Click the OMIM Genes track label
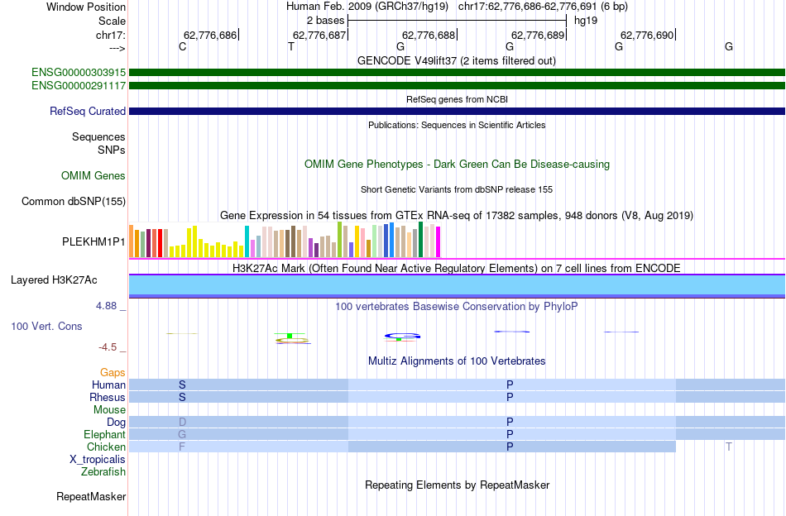This screenshot has width=786, height=516. [x=93, y=176]
